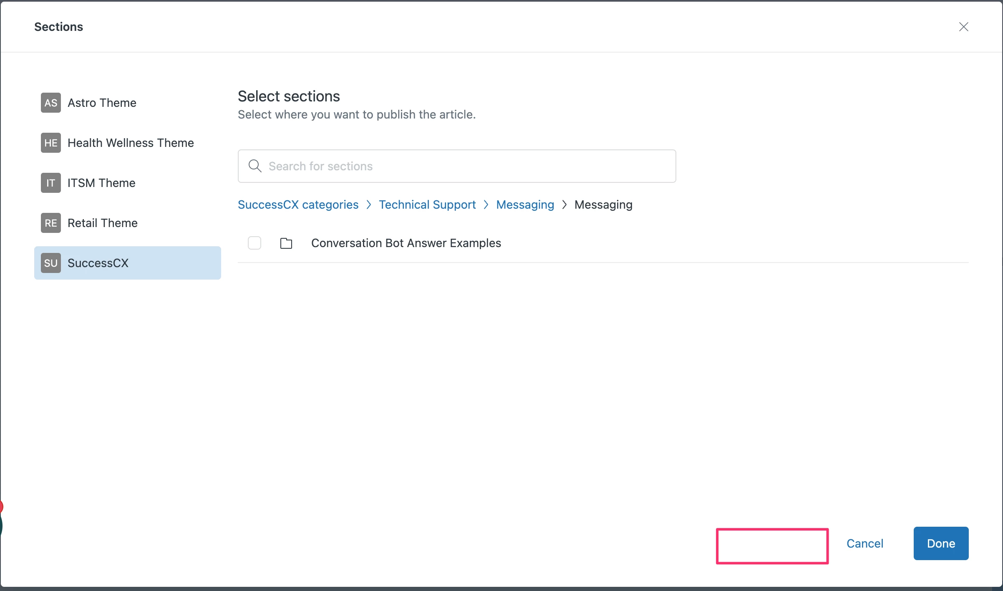Click the magnifier icon in search box
1003x591 pixels.
255,166
